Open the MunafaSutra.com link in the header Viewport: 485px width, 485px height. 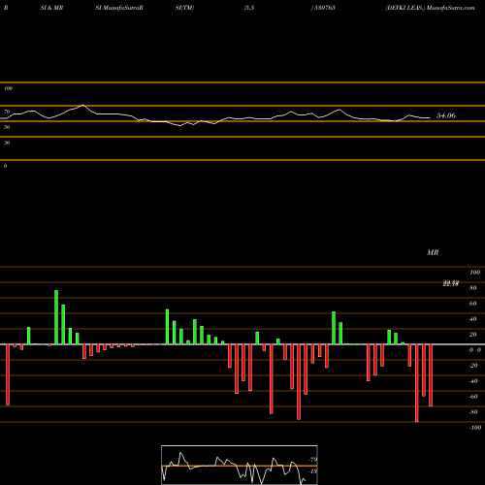tap(451, 8)
